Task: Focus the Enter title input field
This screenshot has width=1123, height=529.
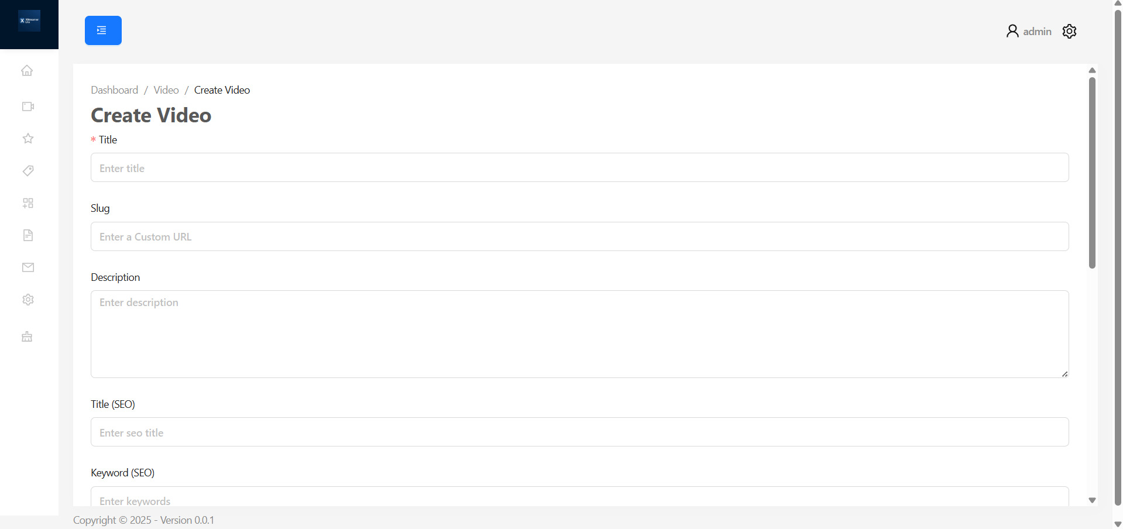Action: point(579,168)
